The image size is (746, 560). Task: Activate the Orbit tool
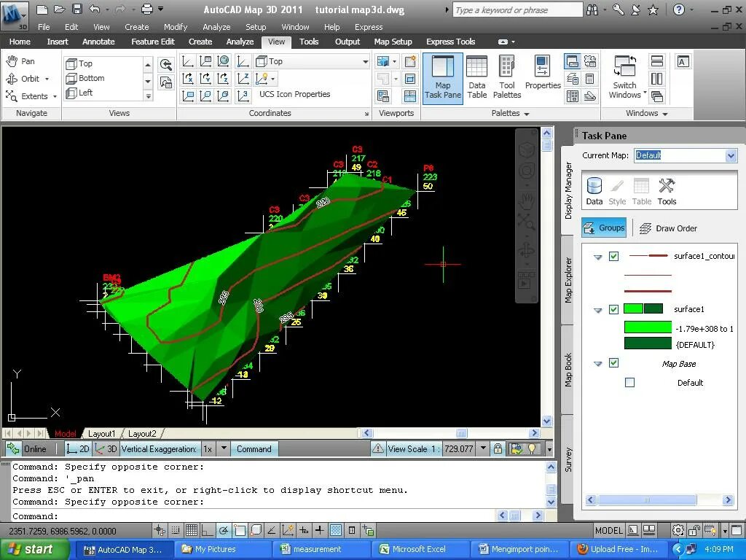click(26, 79)
